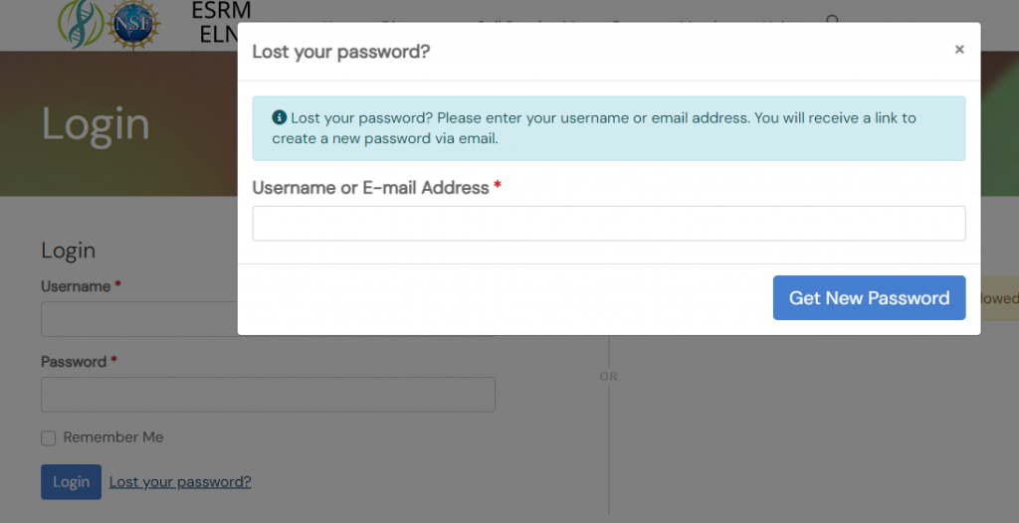1019x523 pixels.
Task: Close the Lost your password dialog
Action: (x=959, y=50)
